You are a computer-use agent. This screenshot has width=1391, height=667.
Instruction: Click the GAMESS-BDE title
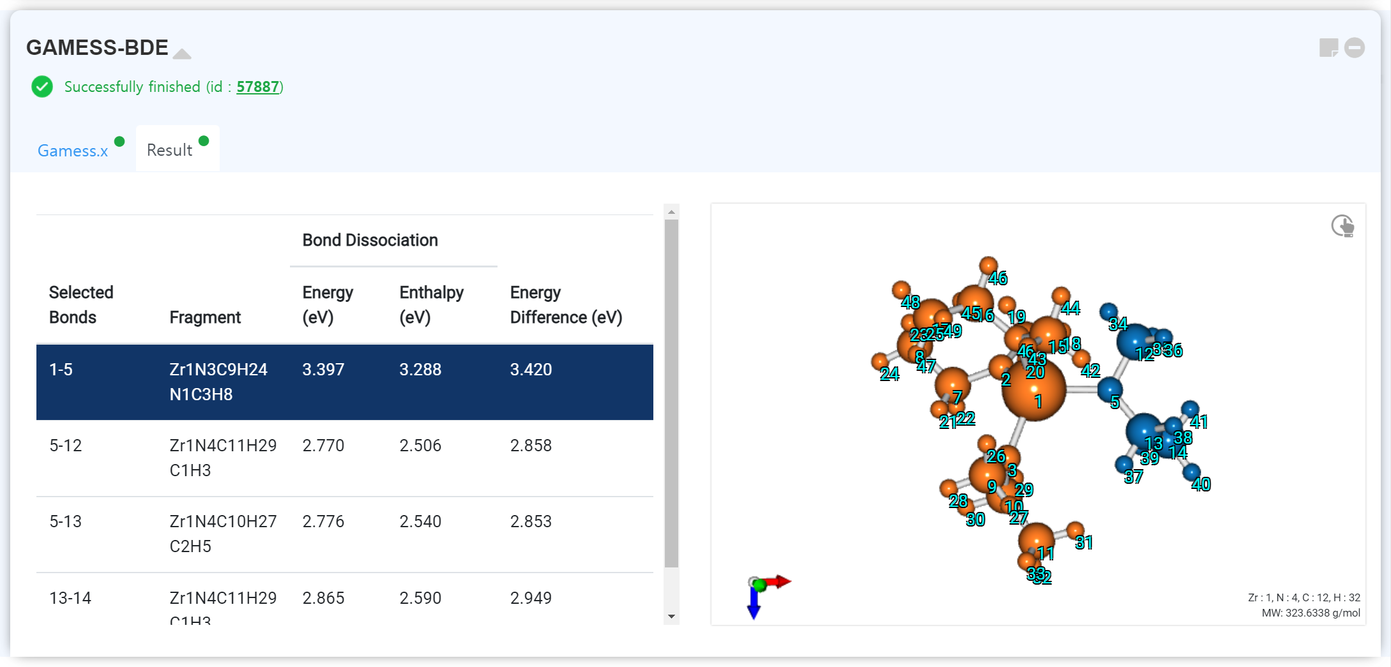pyautogui.click(x=97, y=47)
